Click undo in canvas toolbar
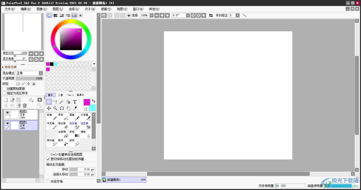 coord(104,15)
